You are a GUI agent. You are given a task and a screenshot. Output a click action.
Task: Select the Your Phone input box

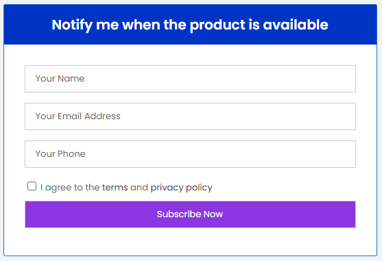[x=190, y=154]
